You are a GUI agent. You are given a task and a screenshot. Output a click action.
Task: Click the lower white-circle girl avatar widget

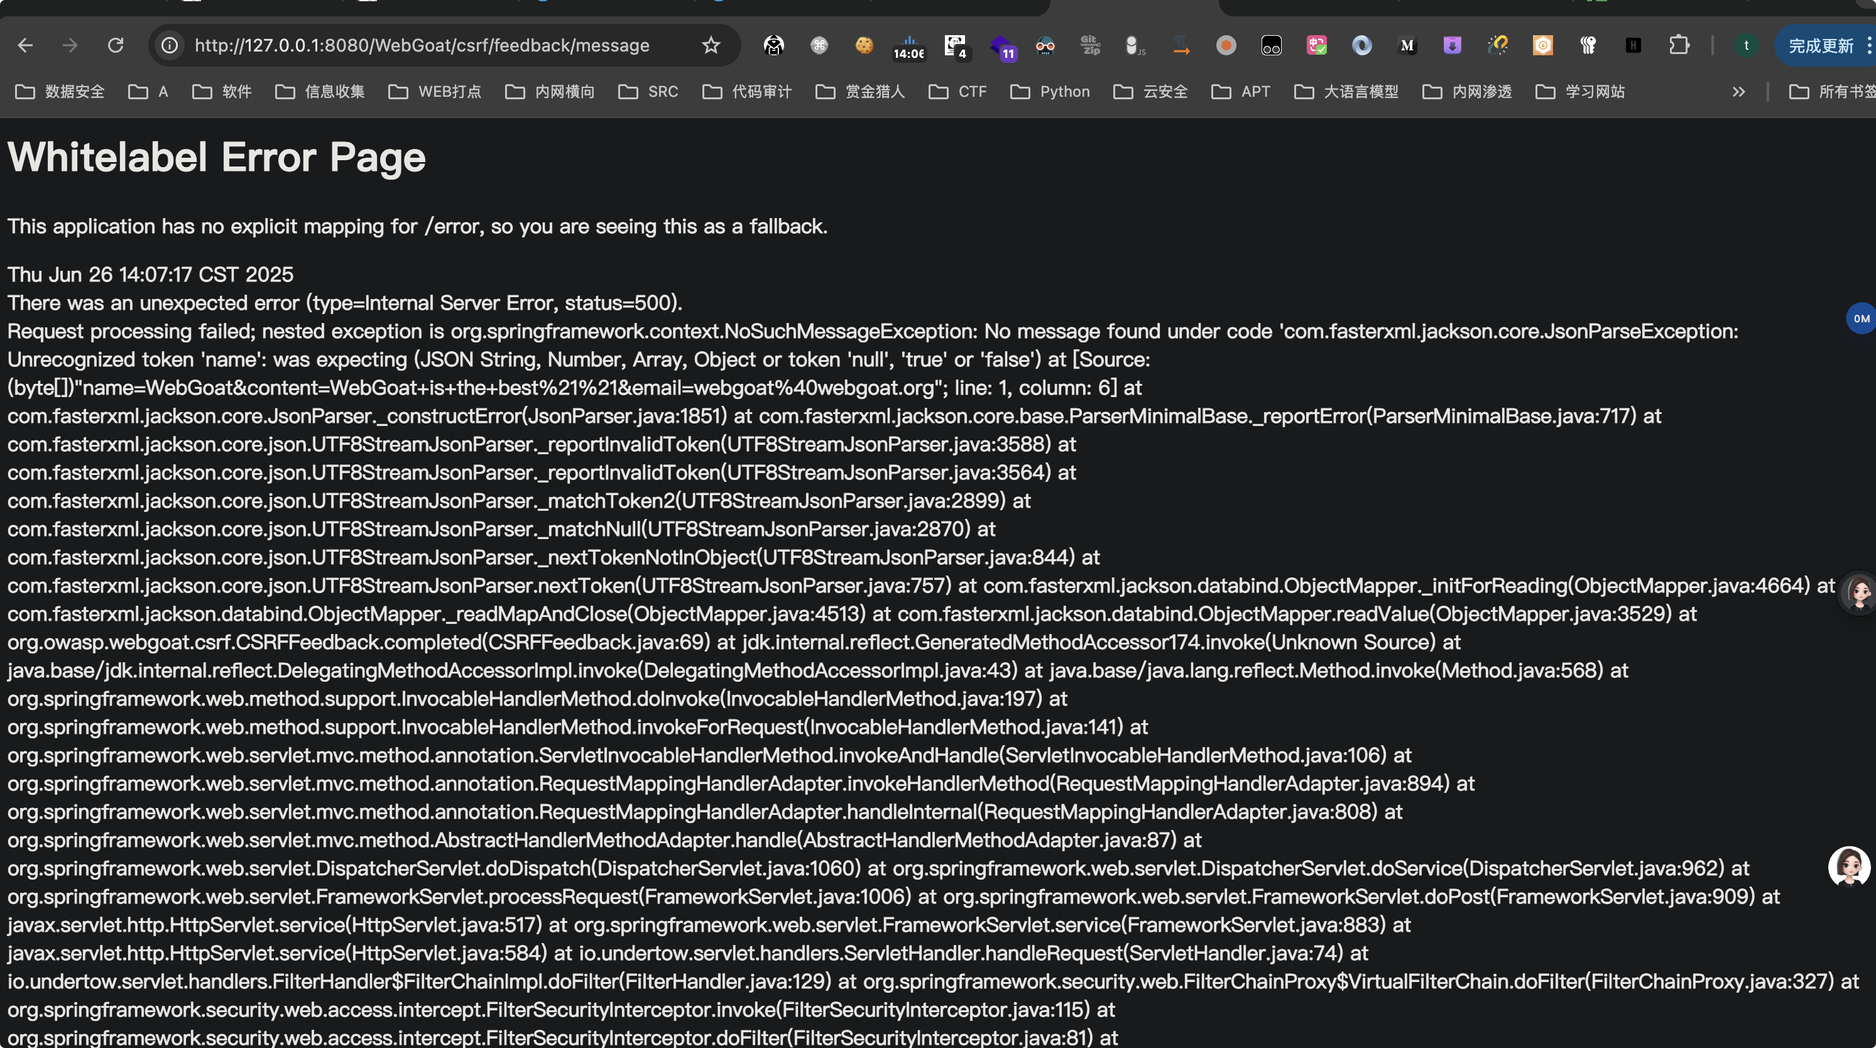tap(1849, 866)
